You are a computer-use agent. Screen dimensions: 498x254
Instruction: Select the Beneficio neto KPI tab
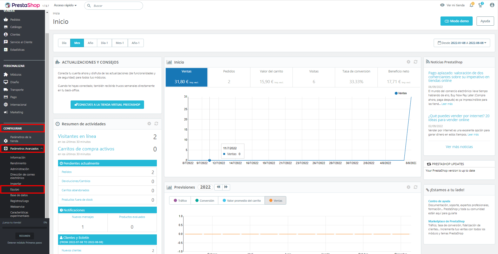pyautogui.click(x=399, y=77)
